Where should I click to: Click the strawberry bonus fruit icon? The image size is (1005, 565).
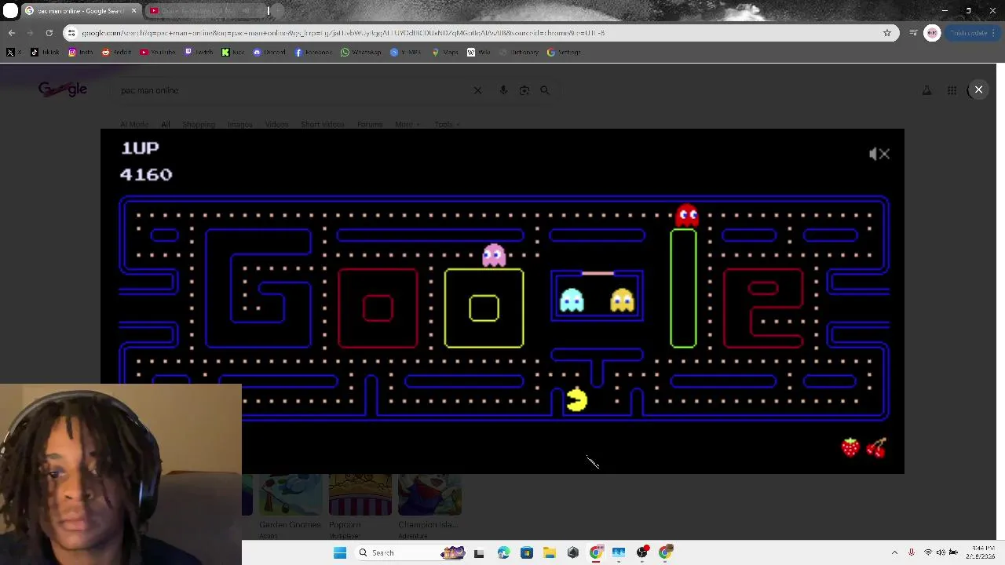tap(850, 447)
